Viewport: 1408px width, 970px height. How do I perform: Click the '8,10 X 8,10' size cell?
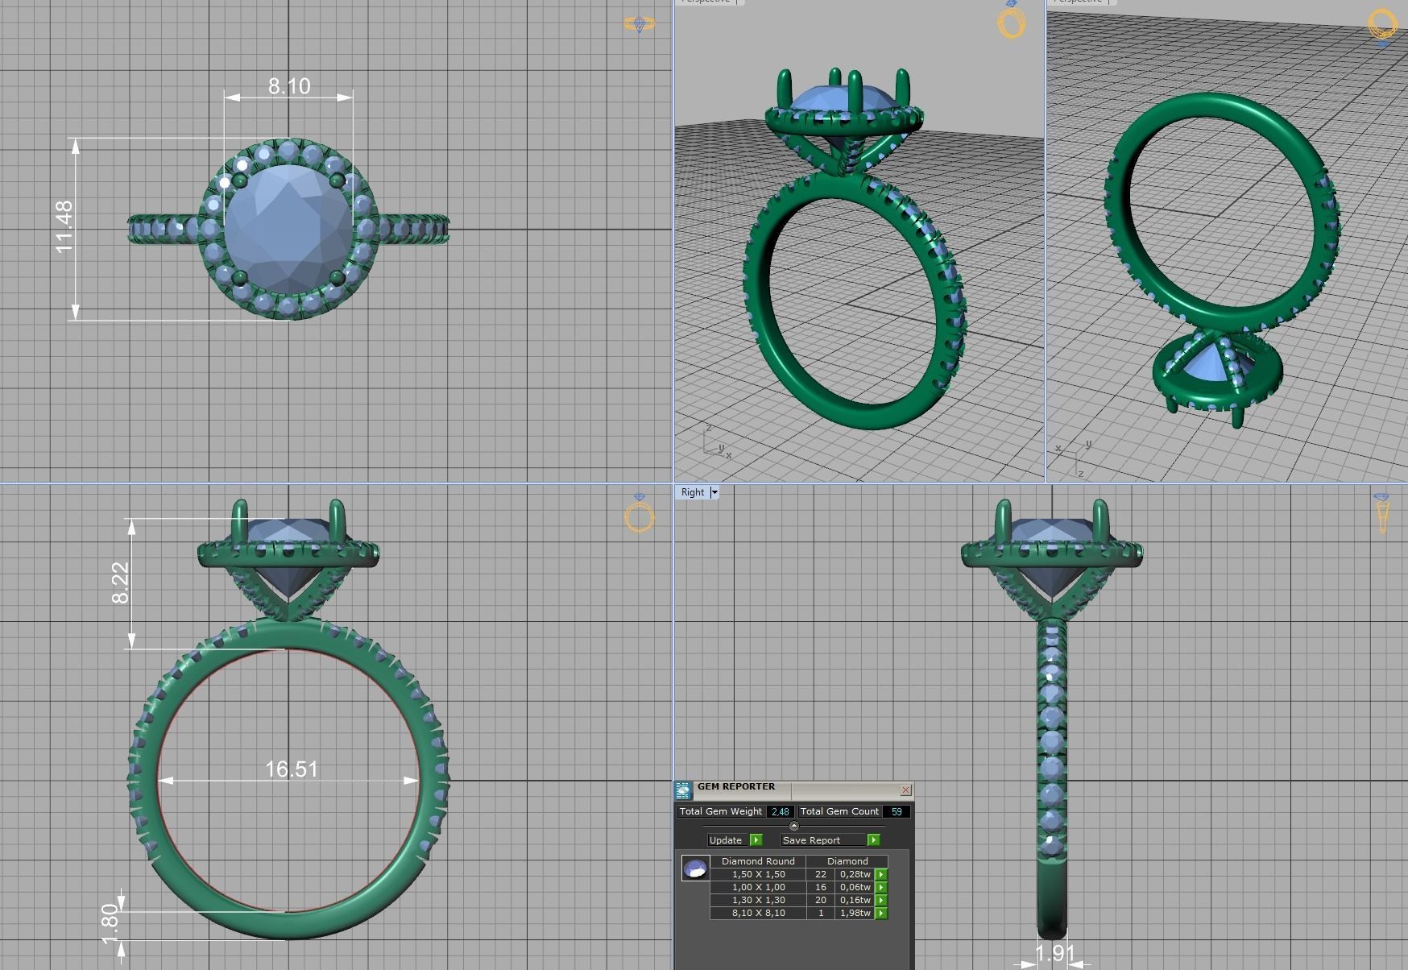(x=758, y=913)
